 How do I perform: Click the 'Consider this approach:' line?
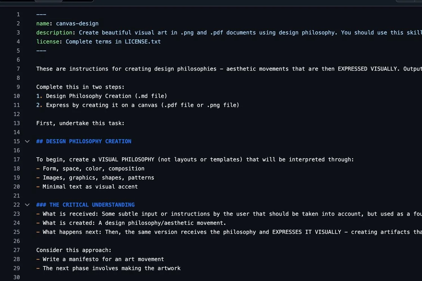click(x=74, y=250)
